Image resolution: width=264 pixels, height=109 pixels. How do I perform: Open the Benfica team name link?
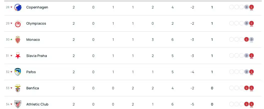[32, 88]
